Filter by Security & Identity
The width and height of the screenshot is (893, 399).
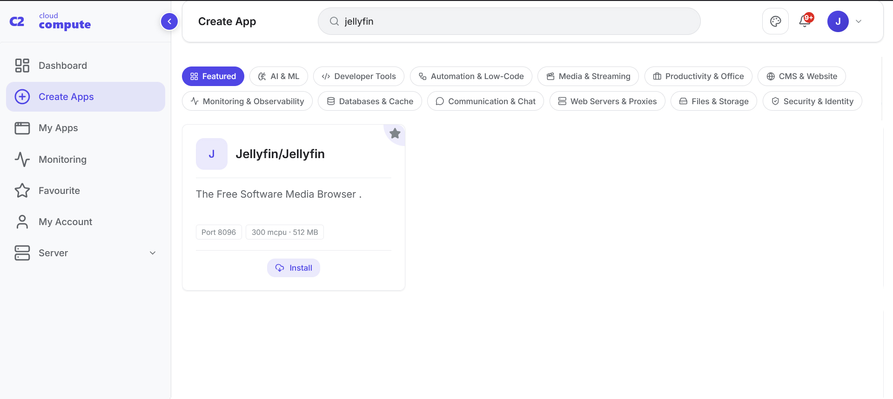812,101
